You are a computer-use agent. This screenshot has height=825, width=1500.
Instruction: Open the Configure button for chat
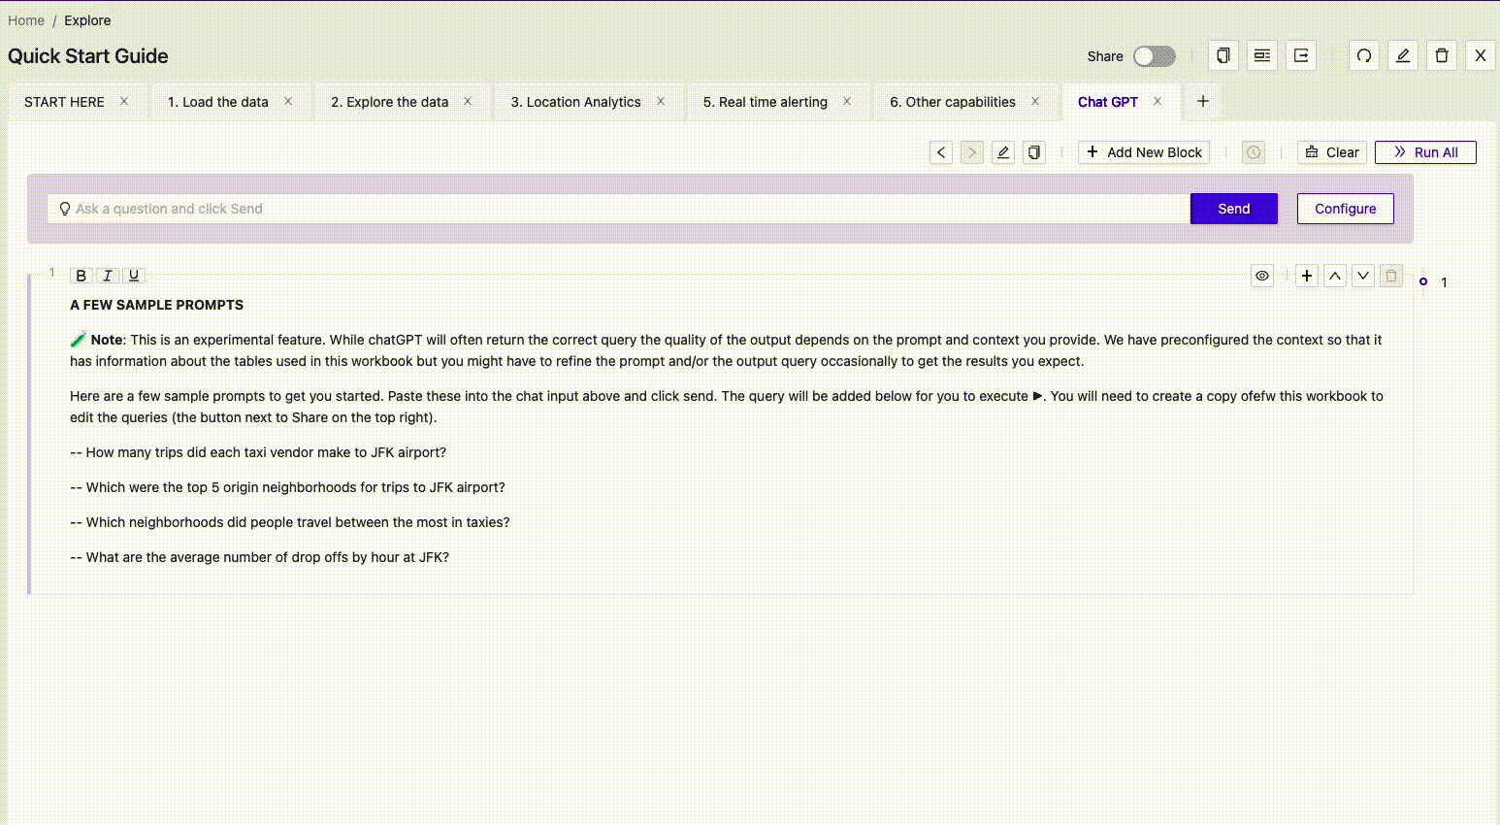pyautogui.click(x=1345, y=209)
